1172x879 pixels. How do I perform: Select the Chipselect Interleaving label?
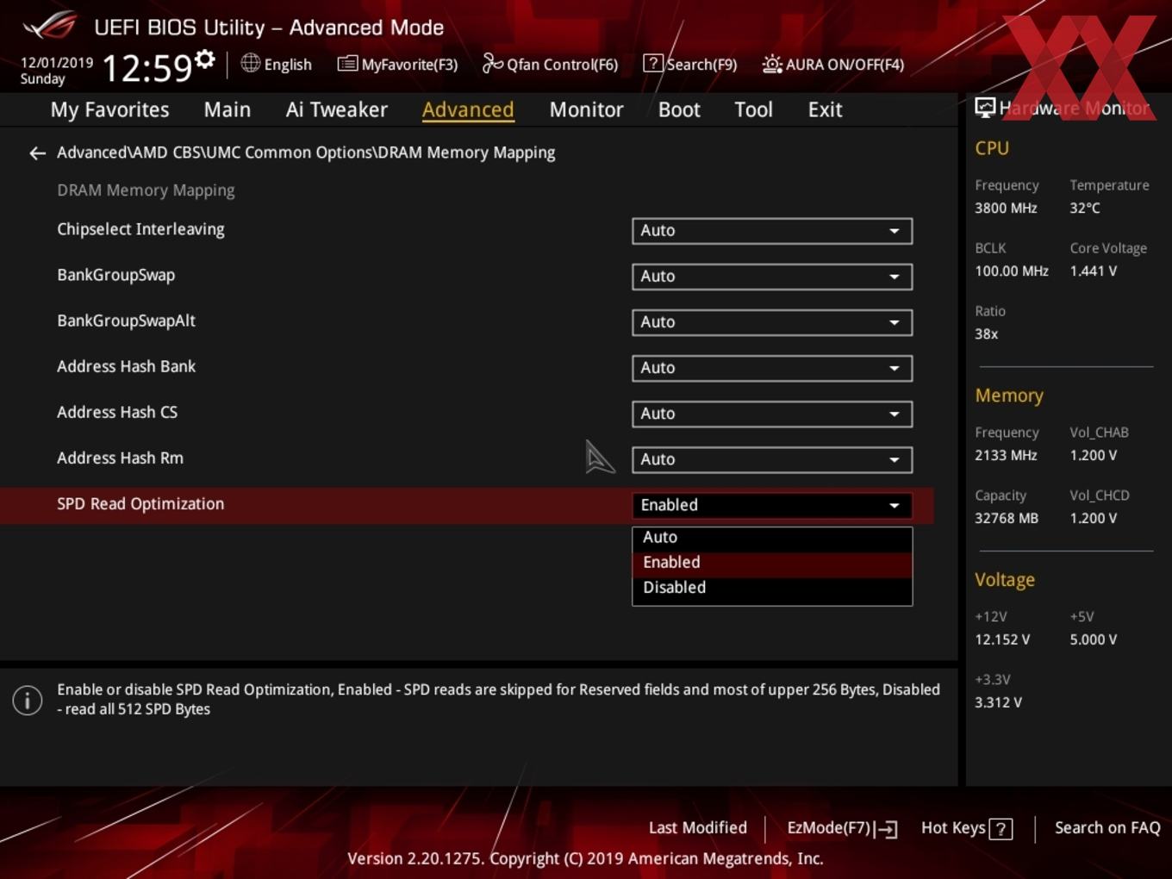tap(140, 229)
